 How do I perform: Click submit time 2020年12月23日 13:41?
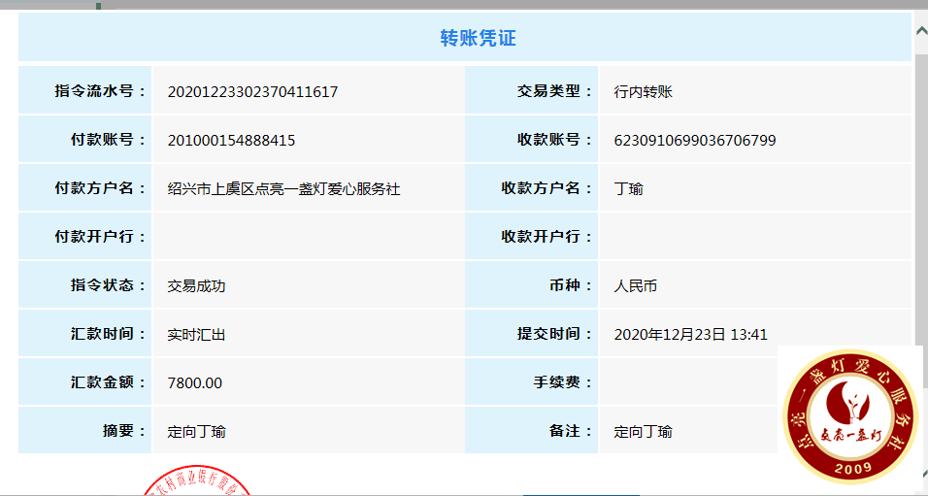pos(691,335)
